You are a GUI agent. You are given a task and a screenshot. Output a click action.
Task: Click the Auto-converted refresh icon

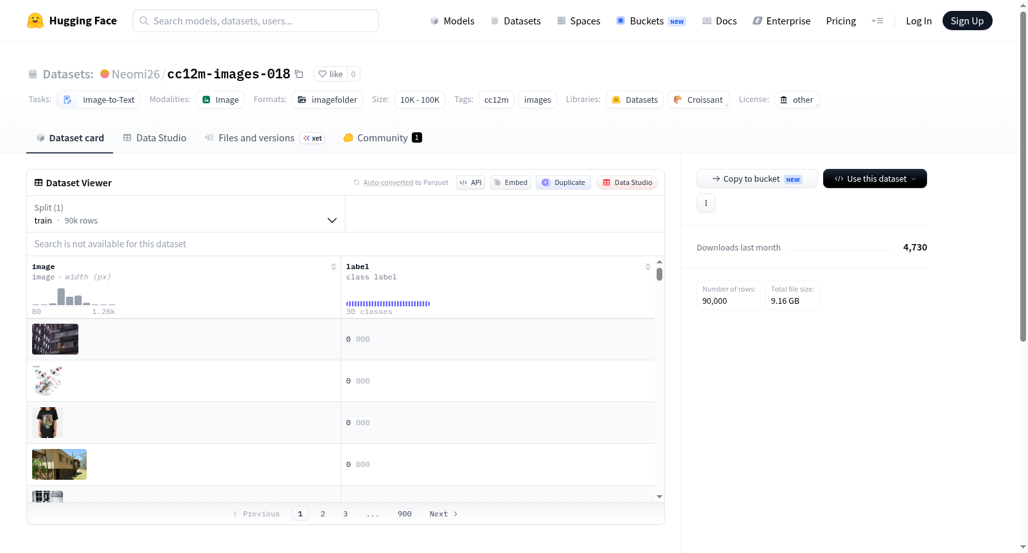tap(357, 182)
